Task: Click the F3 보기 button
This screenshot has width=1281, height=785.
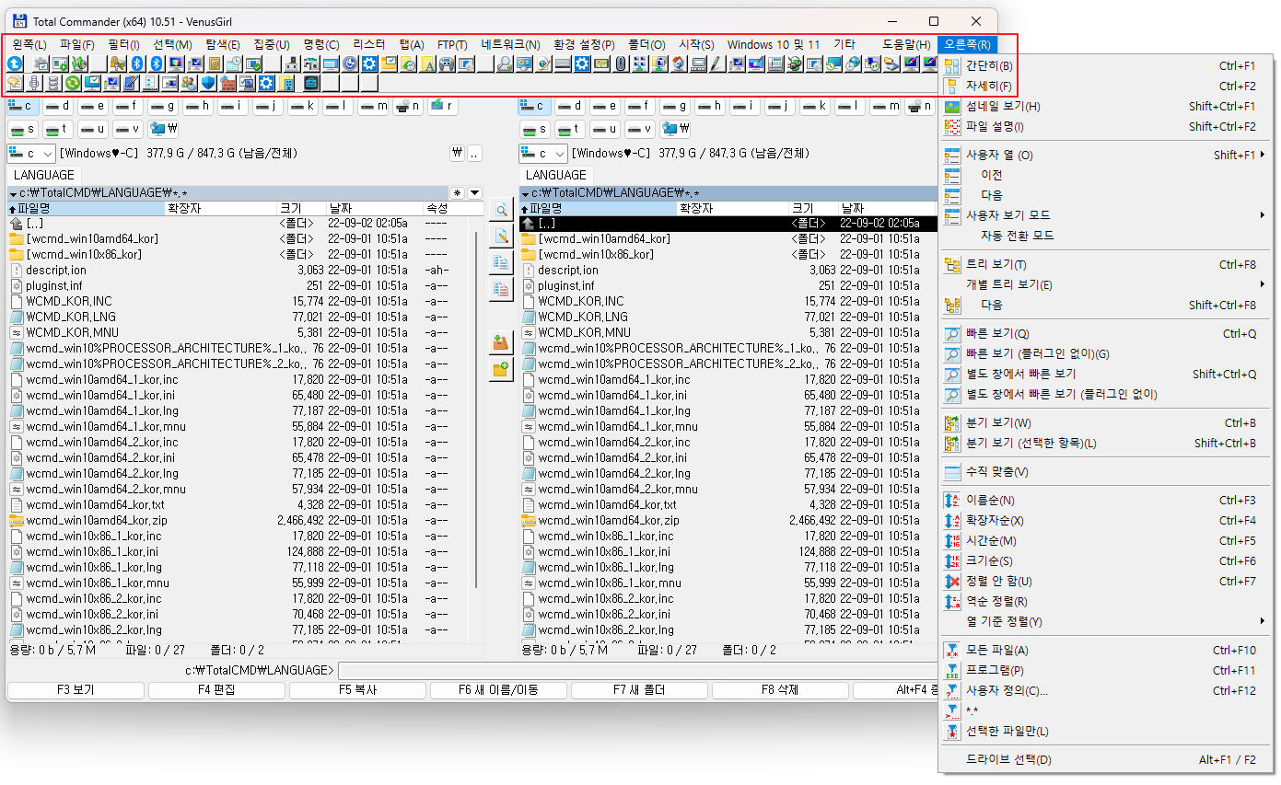Action: [x=76, y=690]
